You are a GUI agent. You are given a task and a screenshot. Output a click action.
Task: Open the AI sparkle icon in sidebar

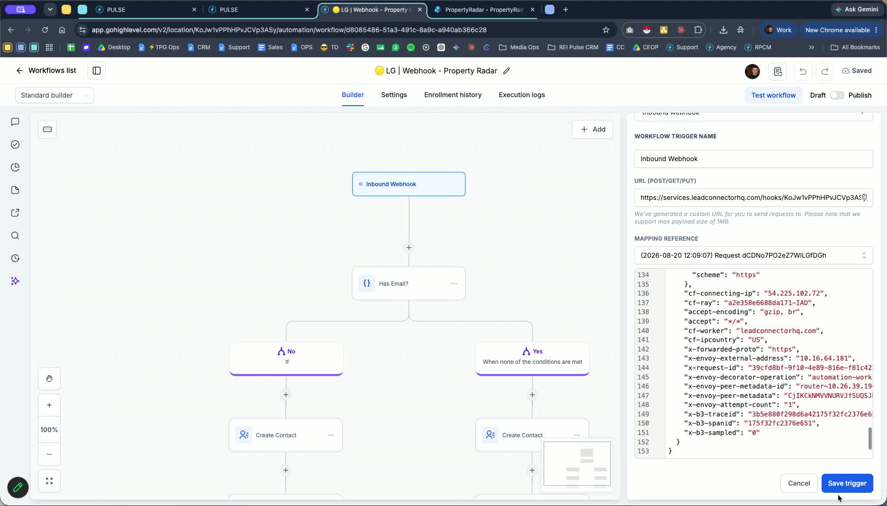coord(15,281)
